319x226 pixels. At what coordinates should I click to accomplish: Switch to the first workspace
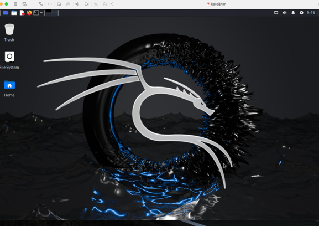48,13
